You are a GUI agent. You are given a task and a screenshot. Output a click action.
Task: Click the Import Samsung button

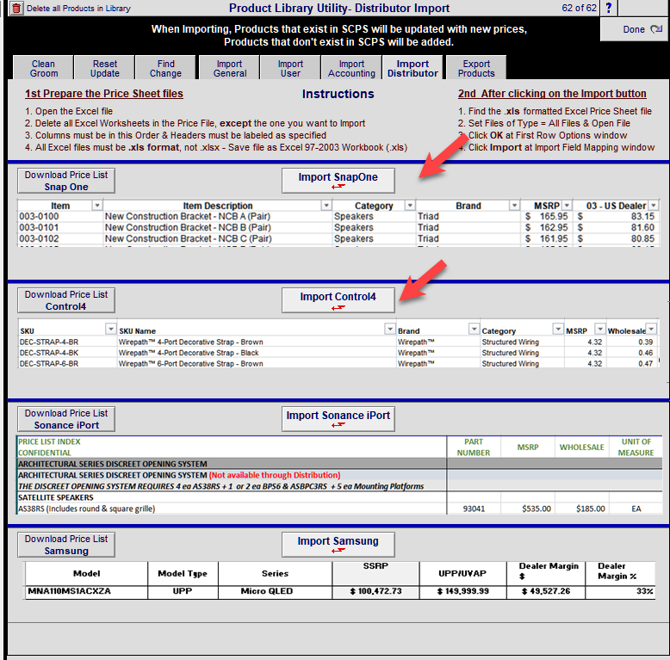point(338,545)
